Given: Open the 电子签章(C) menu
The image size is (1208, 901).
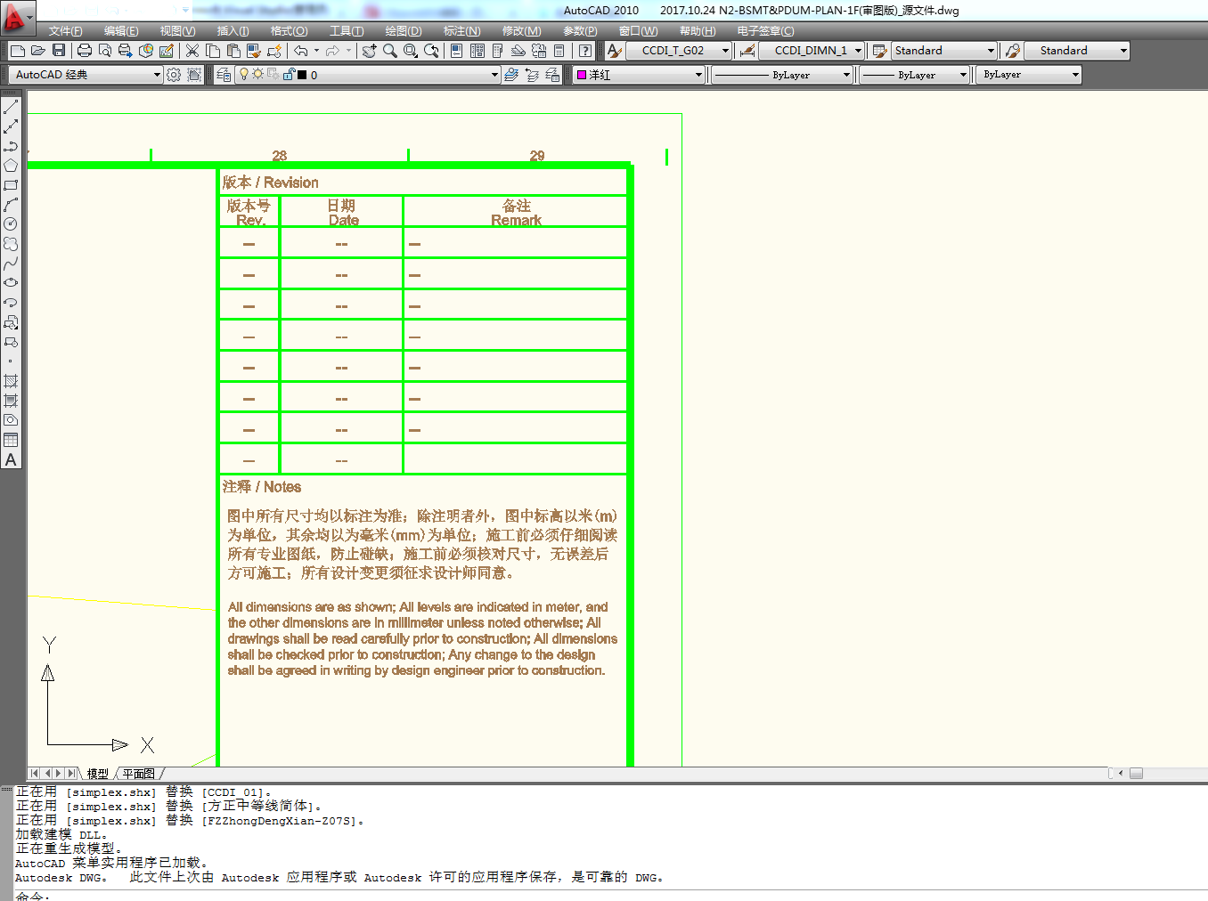Looking at the screenshot, I should [765, 31].
